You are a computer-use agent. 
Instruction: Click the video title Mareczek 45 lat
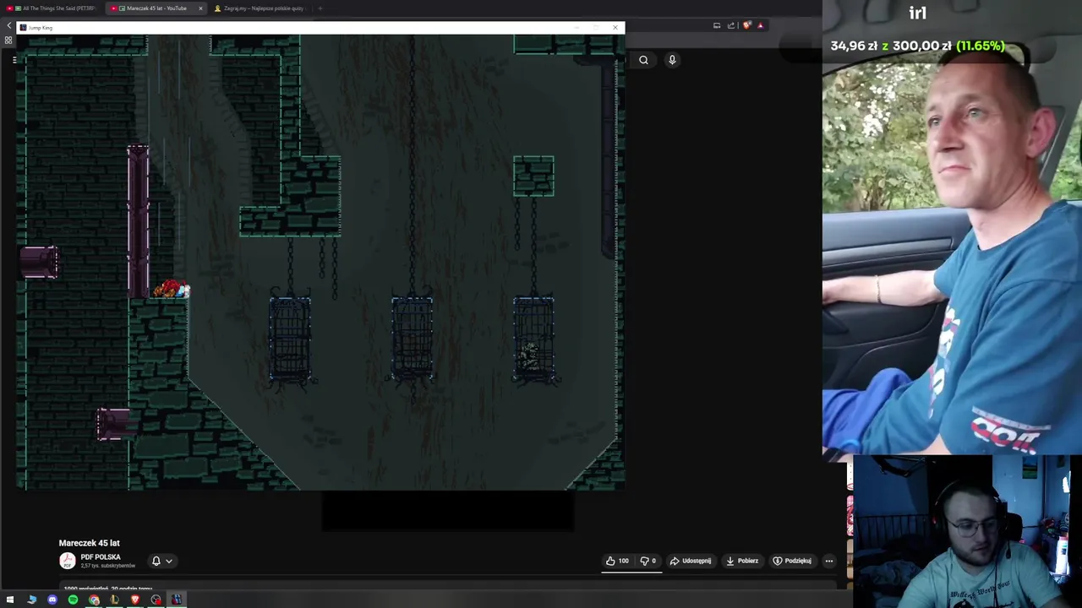(x=89, y=543)
